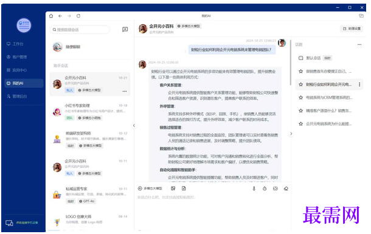Select the 默认会话 topic
This screenshot has width=371, height=234.
[x=329, y=58]
